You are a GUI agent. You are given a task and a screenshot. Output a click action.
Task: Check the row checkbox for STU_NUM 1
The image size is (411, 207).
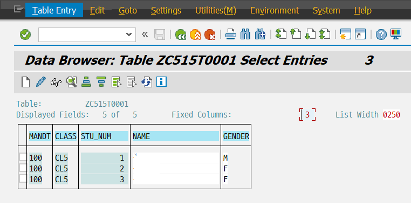point(23,157)
